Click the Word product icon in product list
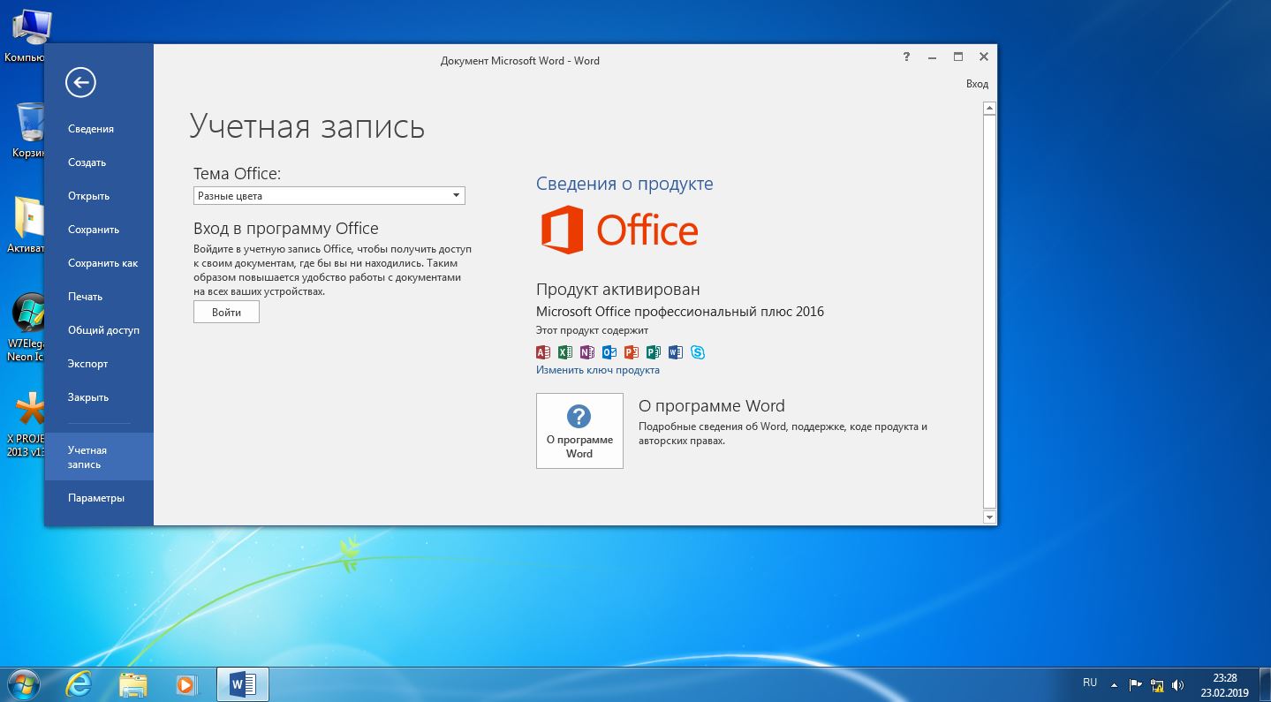This screenshot has height=702, width=1271. pyautogui.click(x=676, y=352)
